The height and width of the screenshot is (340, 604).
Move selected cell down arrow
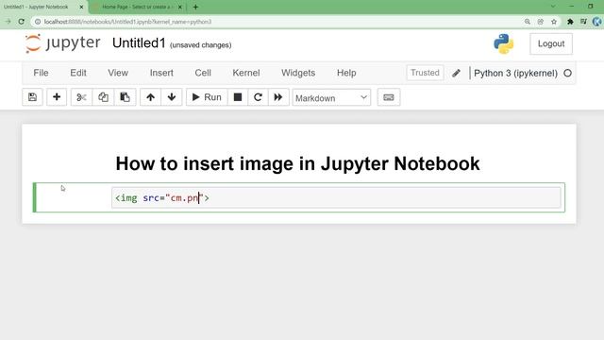pyautogui.click(x=172, y=97)
